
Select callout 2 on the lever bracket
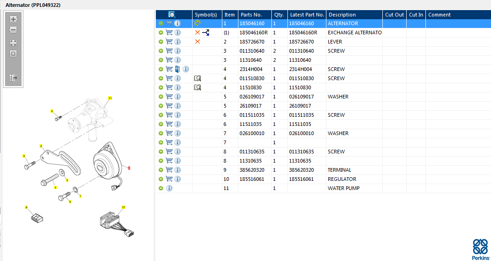[x=41, y=146]
